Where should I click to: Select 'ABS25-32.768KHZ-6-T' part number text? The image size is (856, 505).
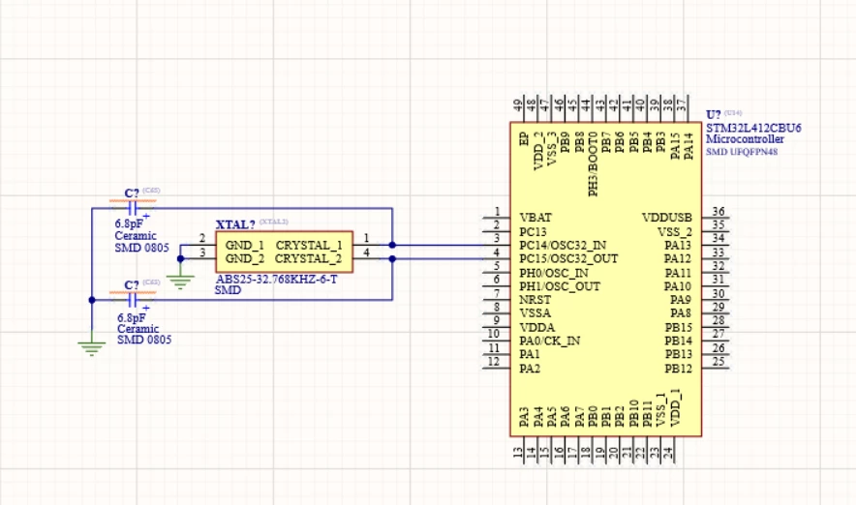[x=276, y=280]
